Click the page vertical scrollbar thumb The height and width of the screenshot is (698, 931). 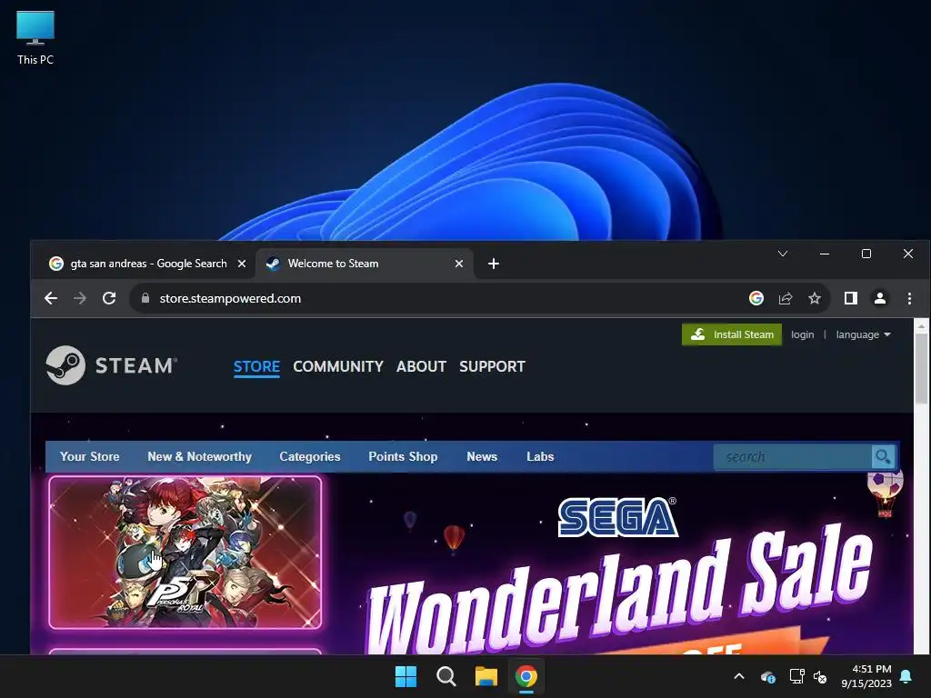921,368
